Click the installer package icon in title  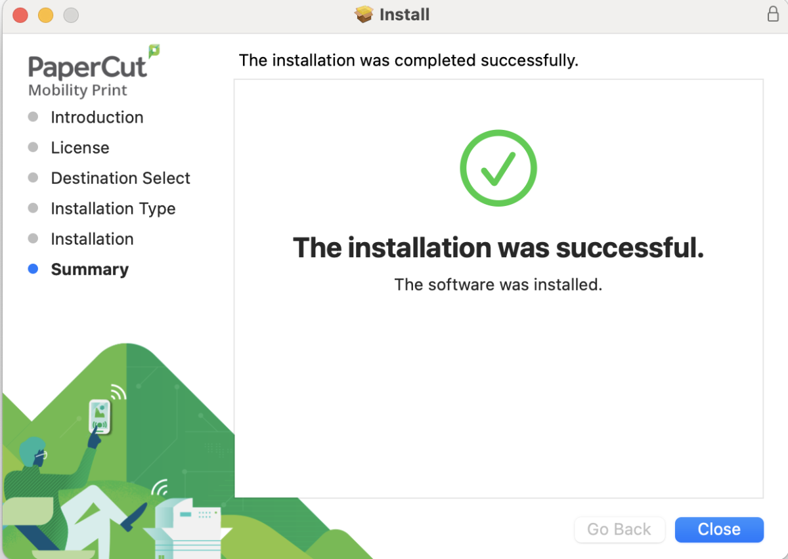click(x=364, y=14)
